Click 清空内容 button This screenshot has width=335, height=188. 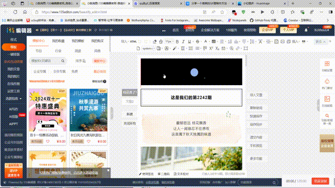tap(256, 137)
